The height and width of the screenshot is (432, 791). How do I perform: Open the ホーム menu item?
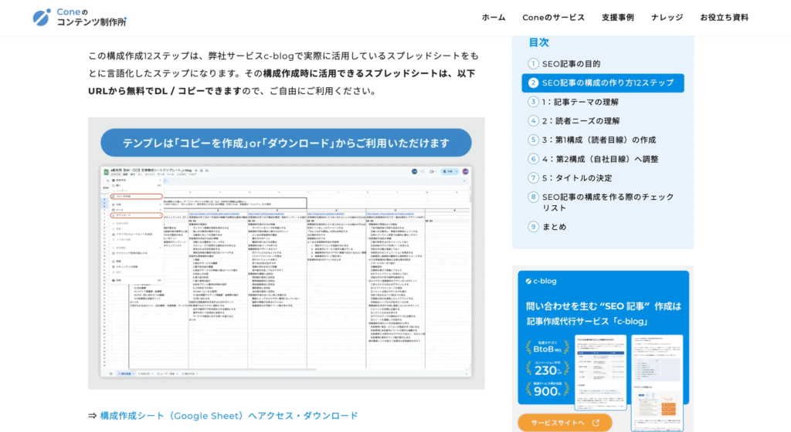click(494, 18)
